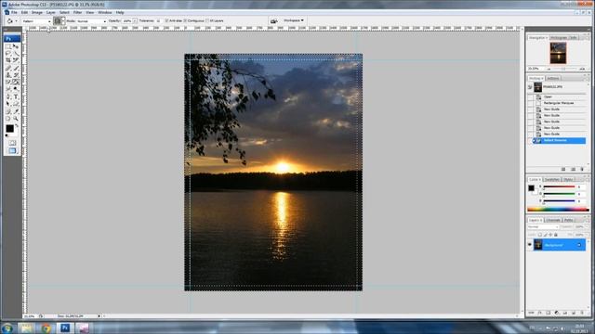The image size is (595, 334).
Task: Select the Zoom tool in toolbox
Action: [x=16, y=119]
